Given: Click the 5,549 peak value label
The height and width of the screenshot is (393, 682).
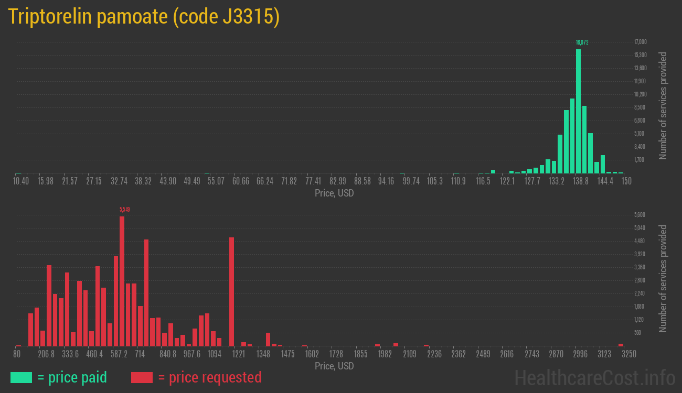Looking at the screenshot, I should pyautogui.click(x=124, y=210).
